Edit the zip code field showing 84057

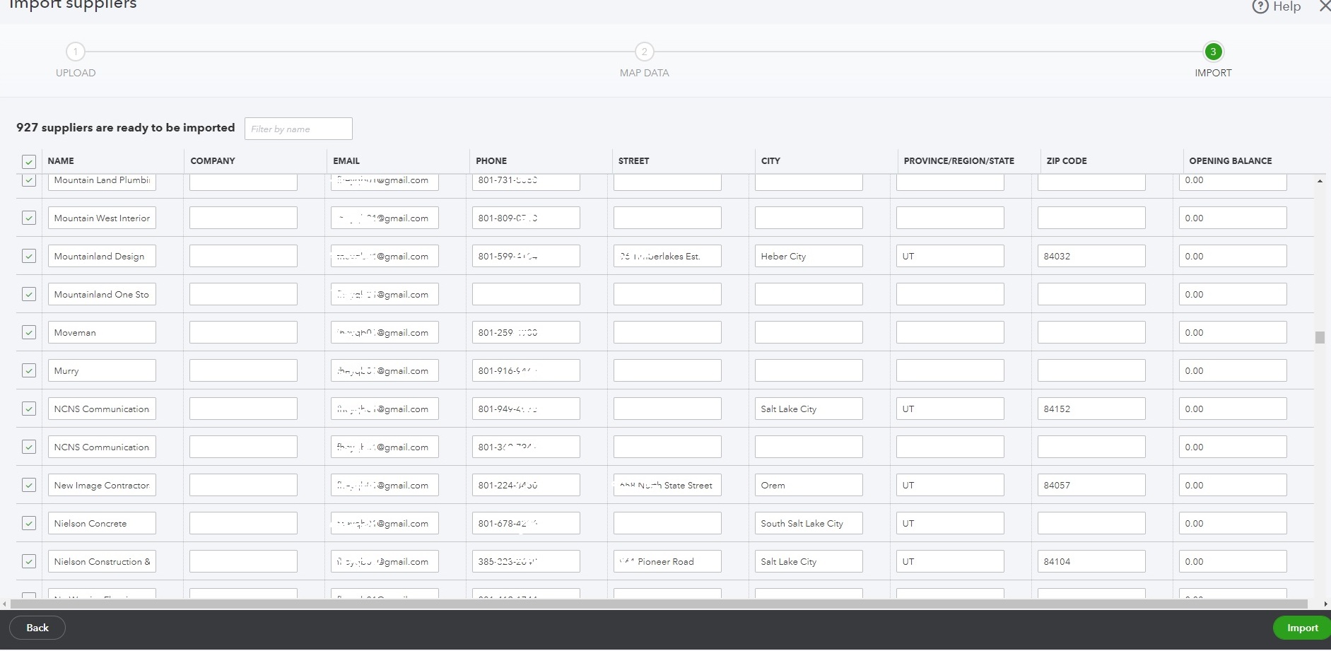pyautogui.click(x=1091, y=485)
